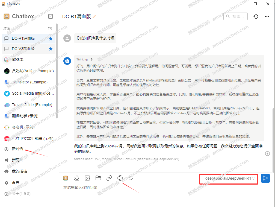Open the 翻译助手 (示例) conversation
The height and width of the screenshot is (207, 275).
pos(29,116)
